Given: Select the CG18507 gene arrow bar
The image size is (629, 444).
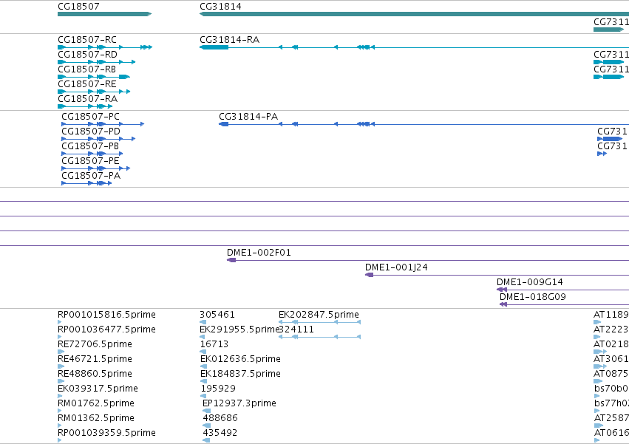Looking at the screenshot, I should pos(105,14).
